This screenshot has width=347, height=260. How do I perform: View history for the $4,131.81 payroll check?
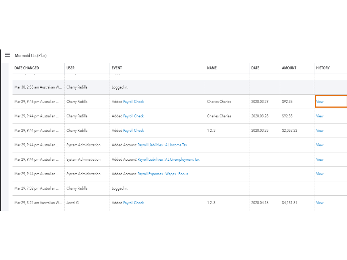tap(320, 203)
